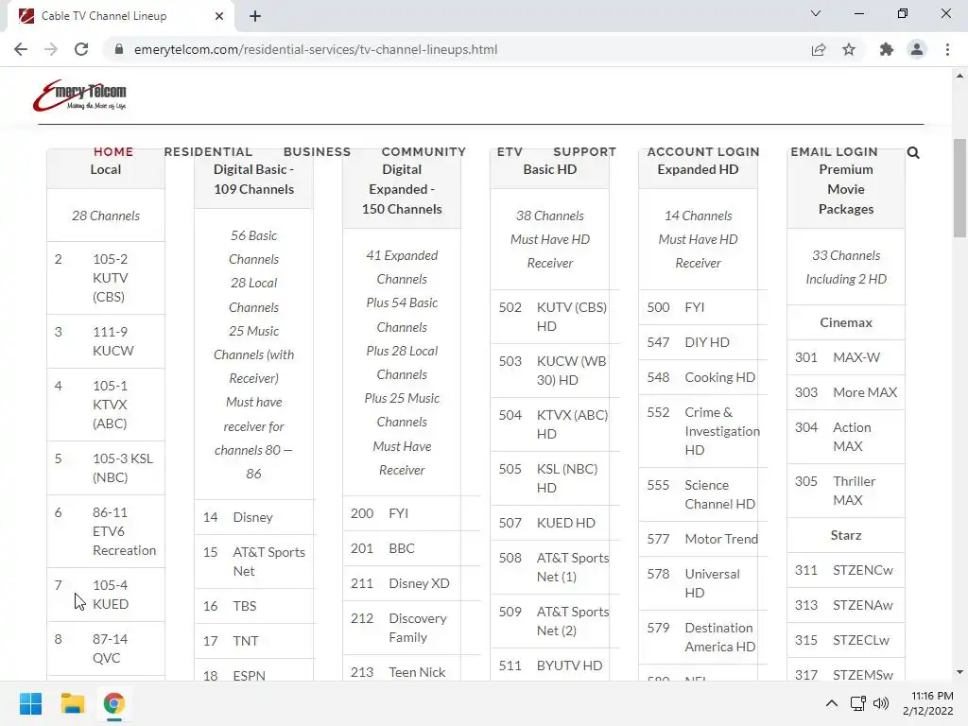The width and height of the screenshot is (968, 726).
Task: Click the 105-2 KUTV (CBS) row
Action: 106,278
